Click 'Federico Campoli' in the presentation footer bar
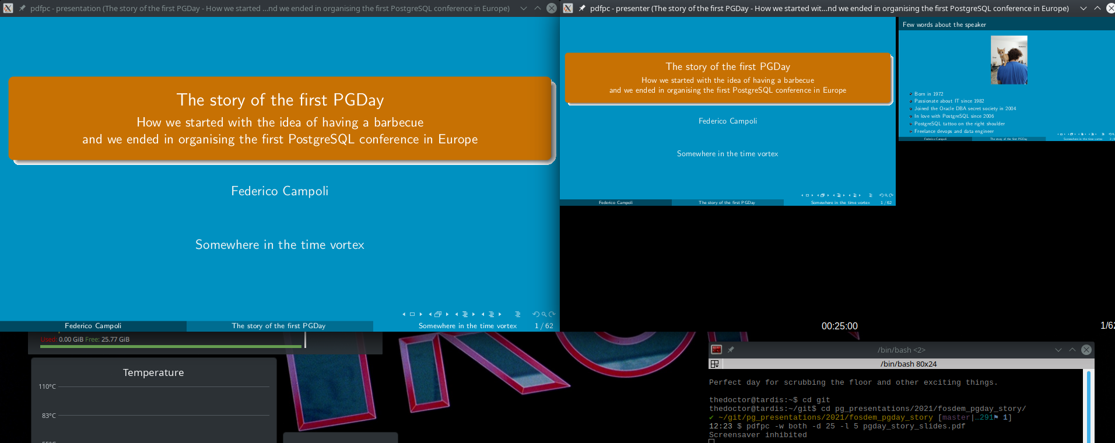 coord(93,326)
